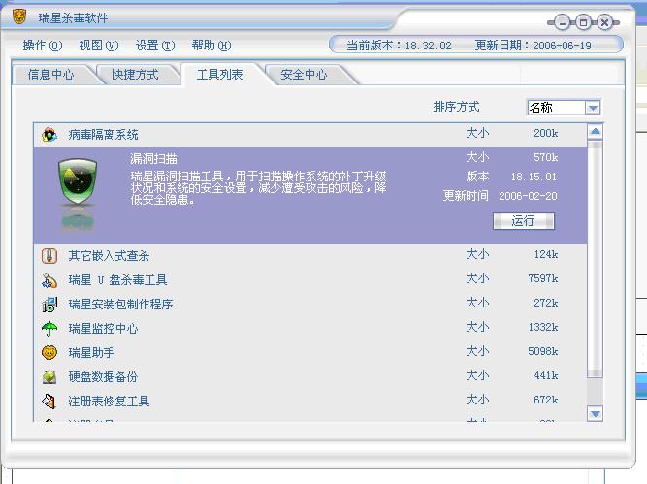Select the 其它嵌入式查杀 icon
This screenshot has width=647, height=484.
49,256
